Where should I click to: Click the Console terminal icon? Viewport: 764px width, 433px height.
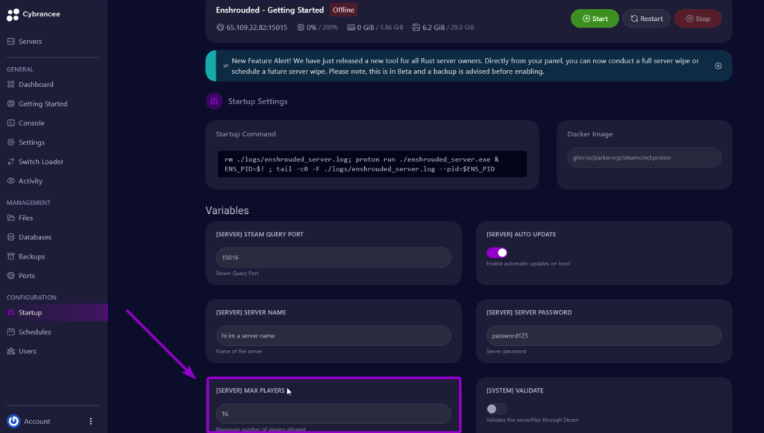click(10, 123)
